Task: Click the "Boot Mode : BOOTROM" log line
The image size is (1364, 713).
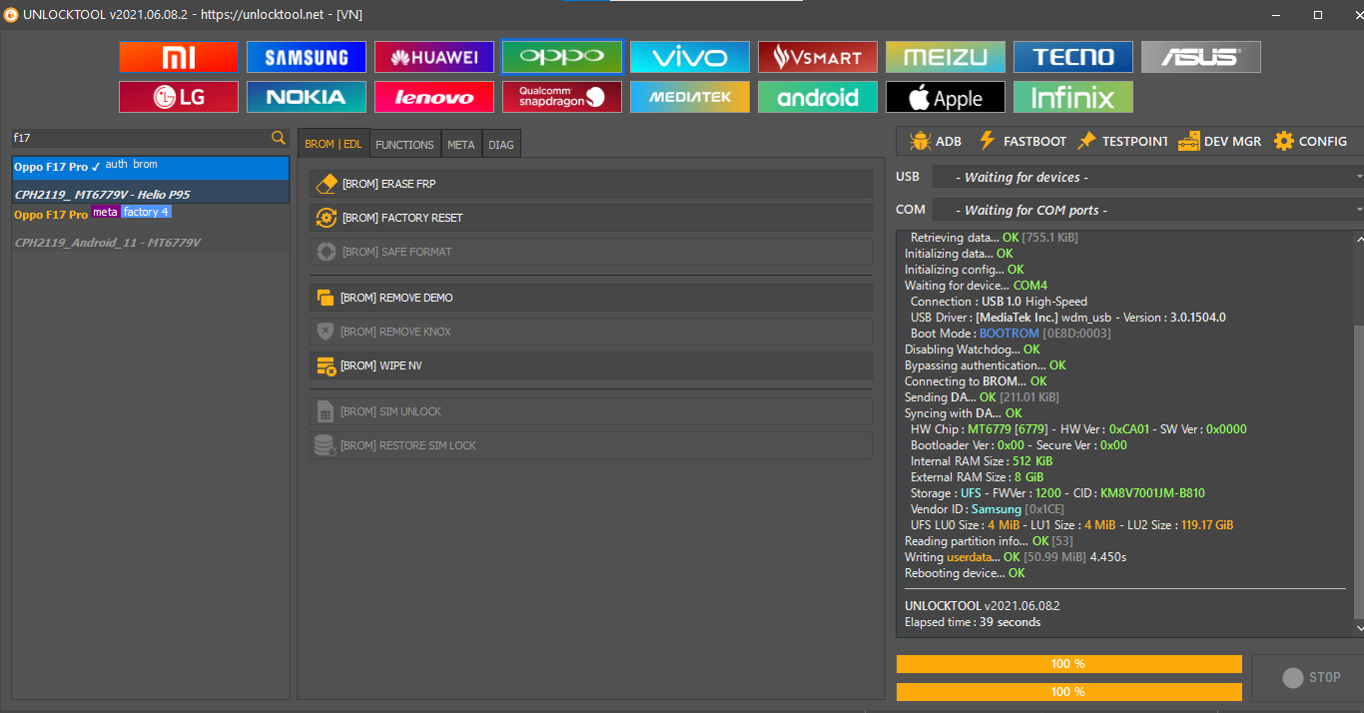Action: (x=1011, y=334)
